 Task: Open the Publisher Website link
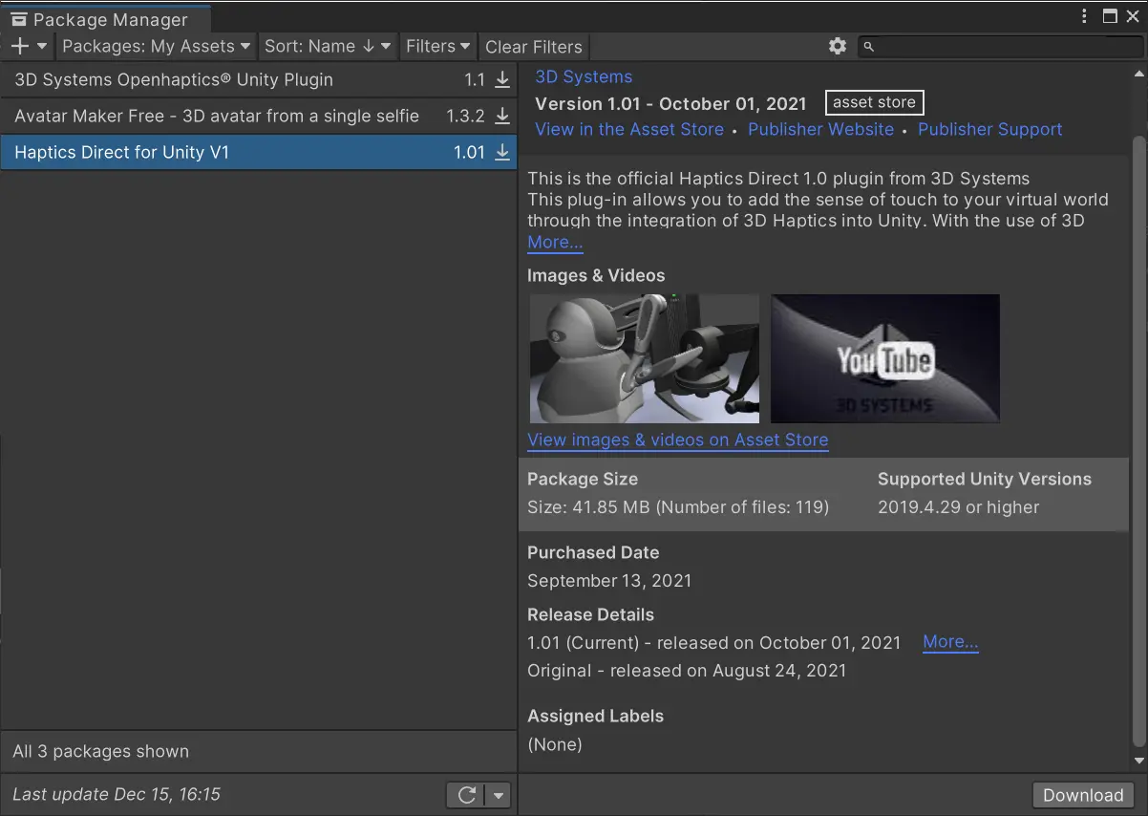821,130
